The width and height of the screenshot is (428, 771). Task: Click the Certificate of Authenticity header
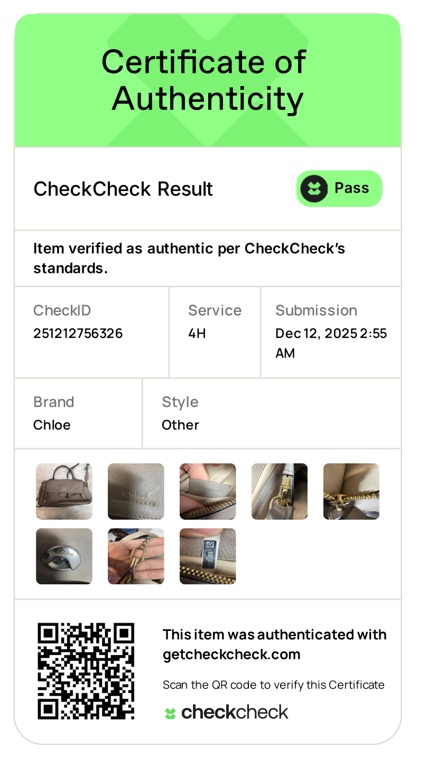(204, 80)
